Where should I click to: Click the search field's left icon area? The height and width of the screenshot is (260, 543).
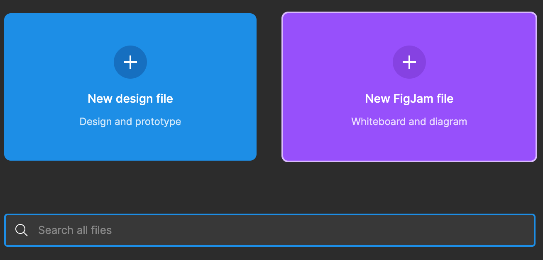[21, 230]
